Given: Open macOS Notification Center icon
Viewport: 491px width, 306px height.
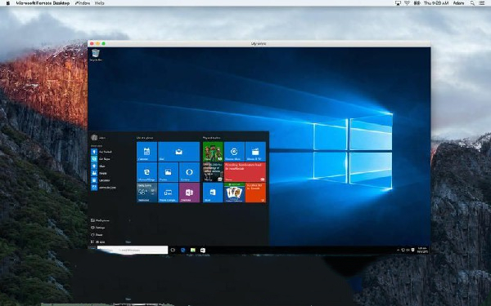Looking at the screenshot, I should tap(482, 3).
